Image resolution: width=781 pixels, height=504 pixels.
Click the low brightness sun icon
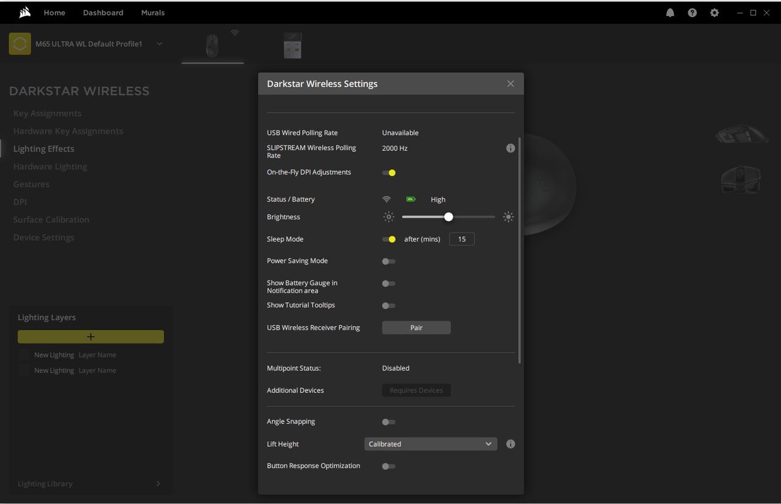click(x=389, y=217)
